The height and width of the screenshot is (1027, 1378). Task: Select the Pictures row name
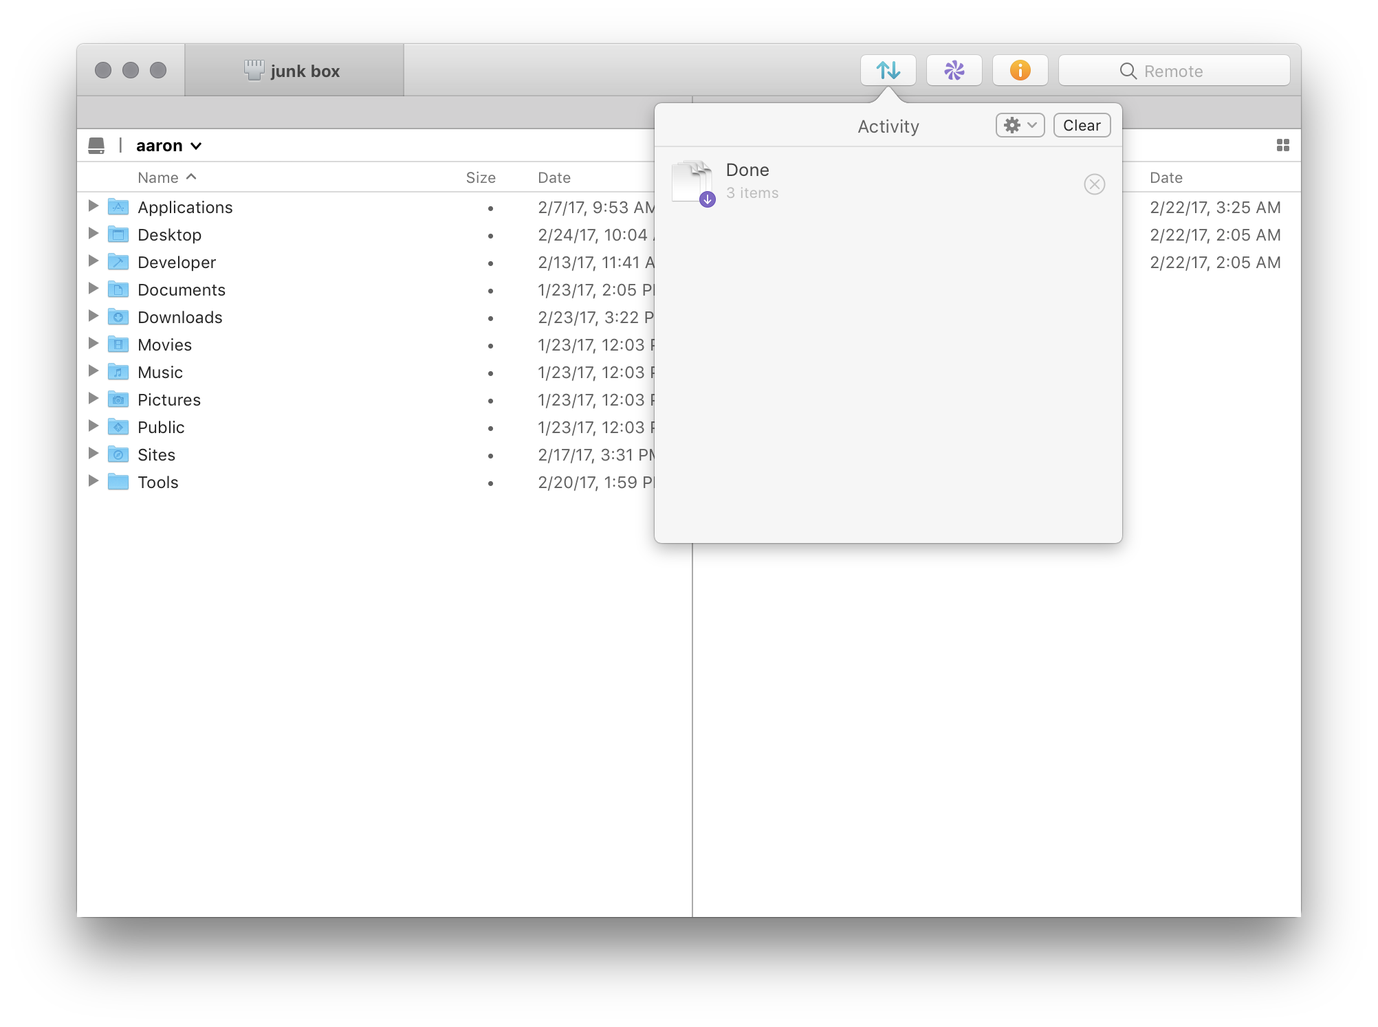[169, 399]
